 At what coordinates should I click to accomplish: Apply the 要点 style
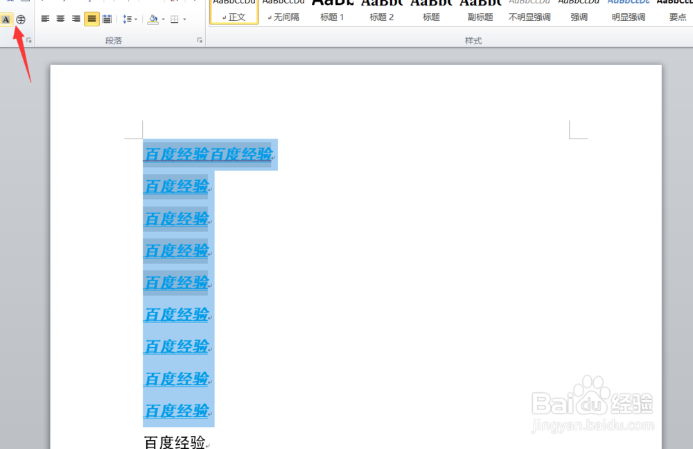click(x=676, y=12)
